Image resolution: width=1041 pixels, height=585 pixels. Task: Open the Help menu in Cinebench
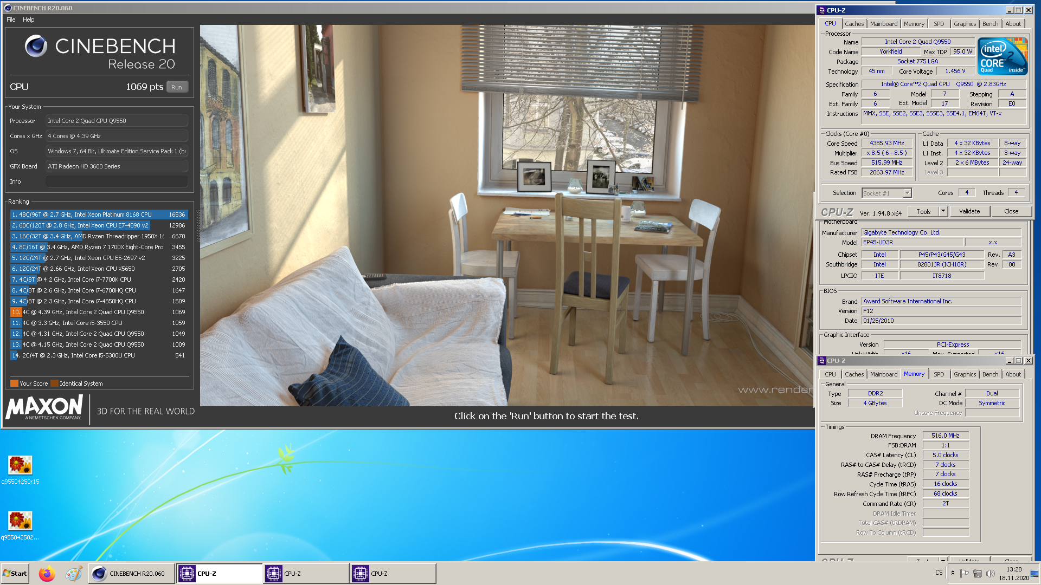click(29, 19)
